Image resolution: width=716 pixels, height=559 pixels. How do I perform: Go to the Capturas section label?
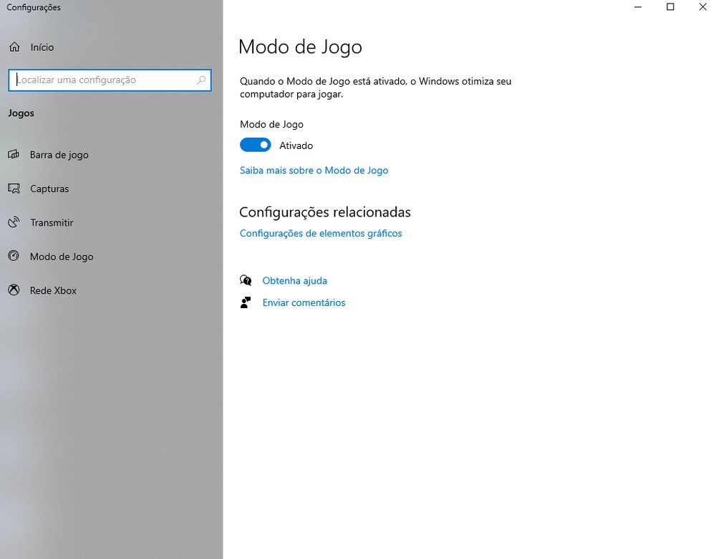coord(49,188)
